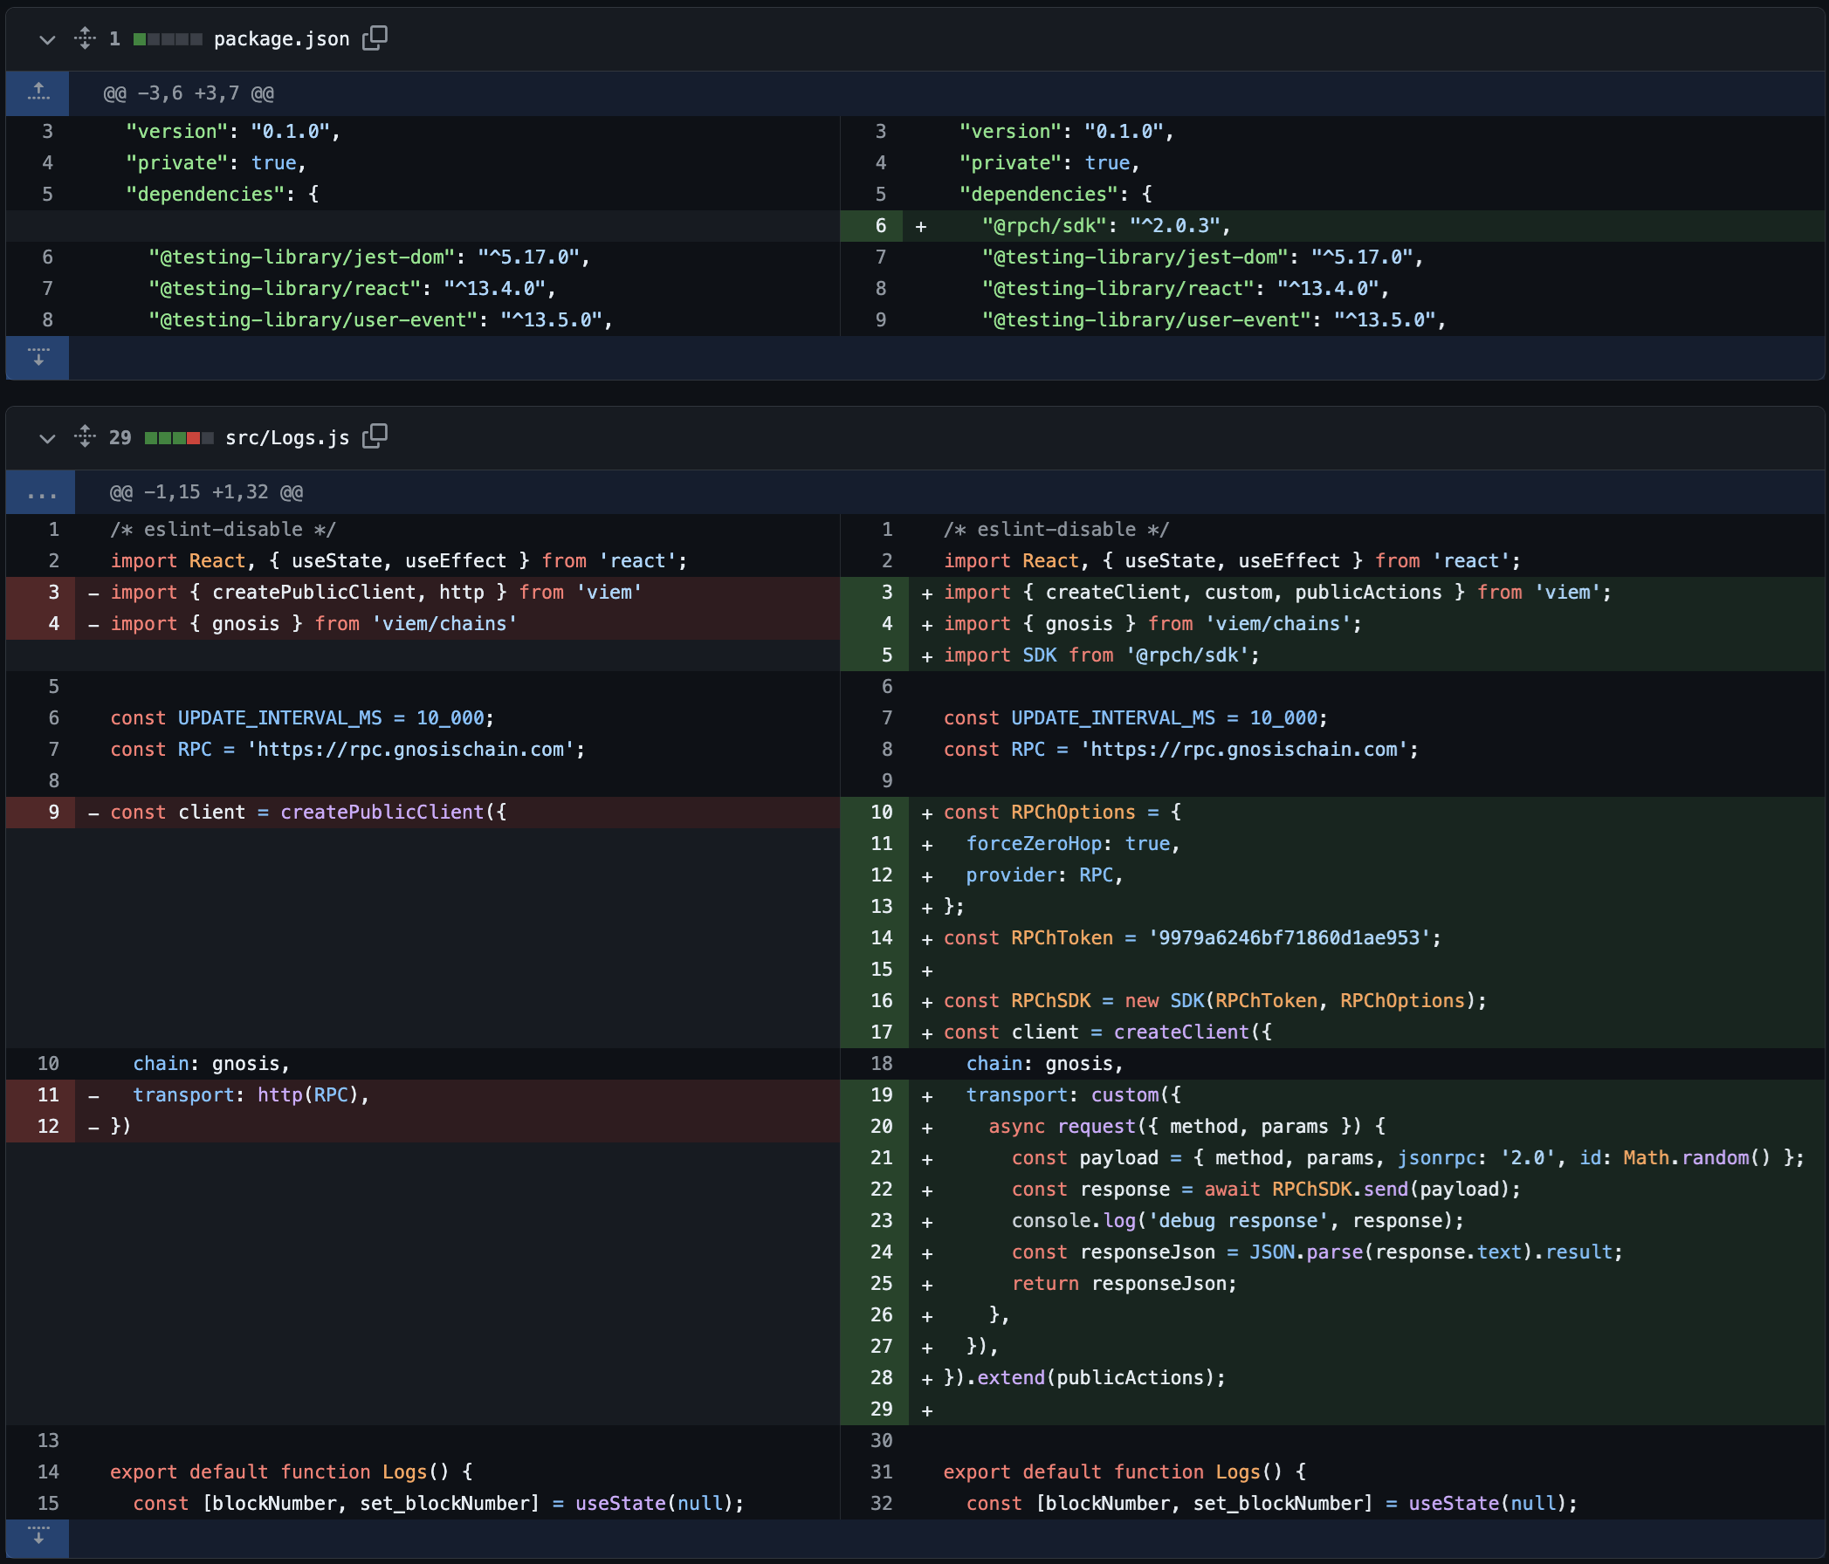Expand lines below the Logs.js diff
This screenshot has width=1829, height=1564.
(x=38, y=1538)
